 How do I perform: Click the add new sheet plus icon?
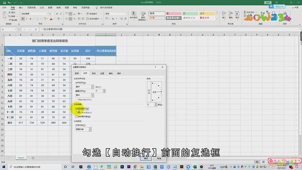pyautogui.click(x=33, y=158)
